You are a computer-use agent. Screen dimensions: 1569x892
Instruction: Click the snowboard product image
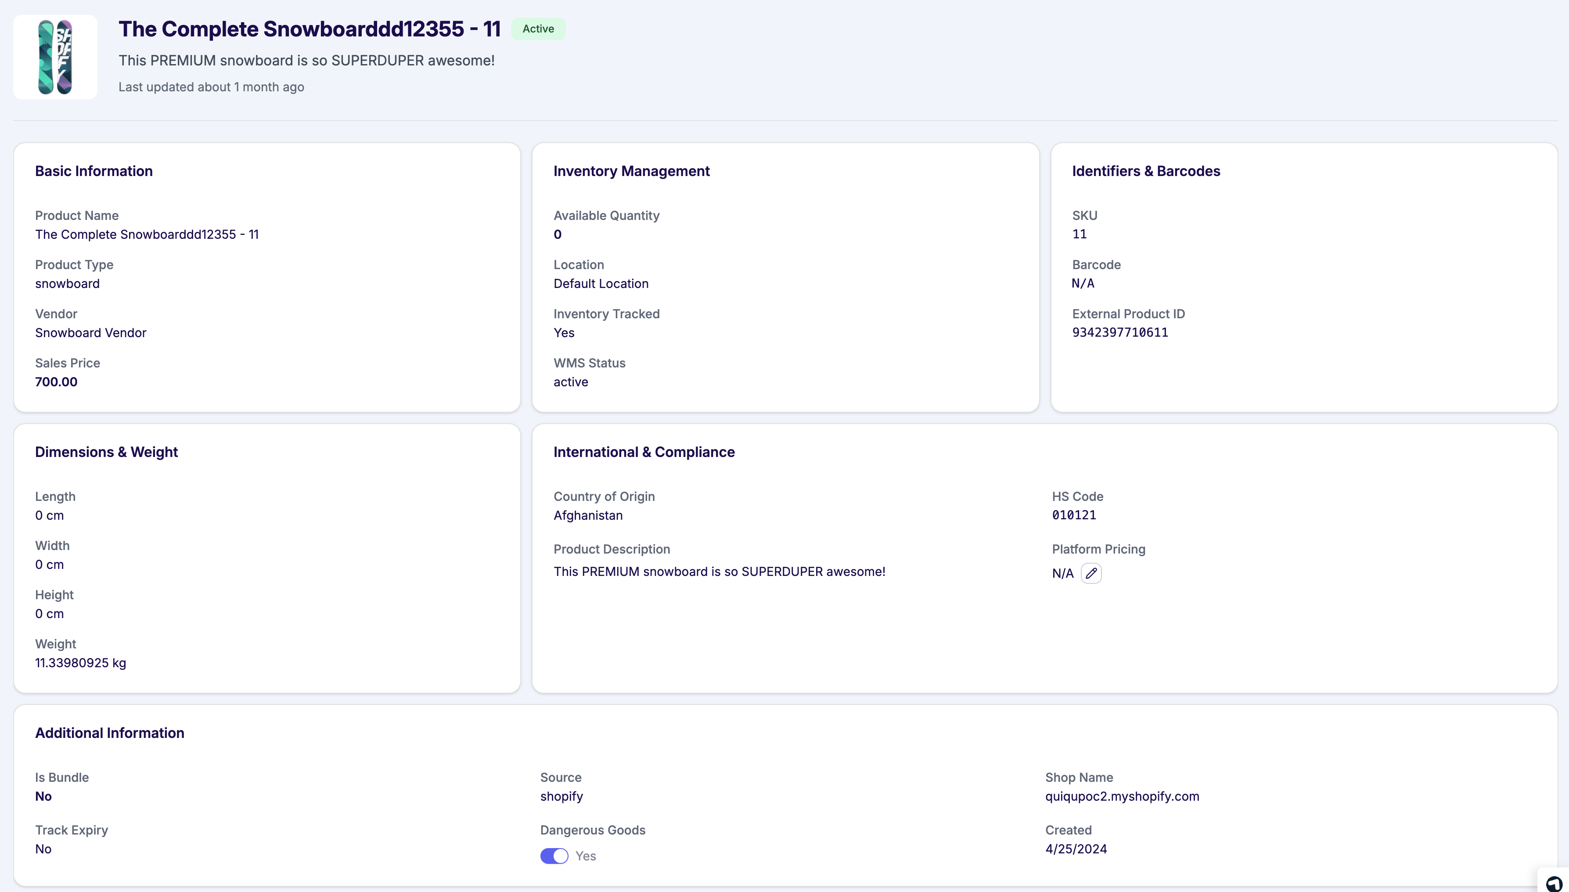coord(54,57)
